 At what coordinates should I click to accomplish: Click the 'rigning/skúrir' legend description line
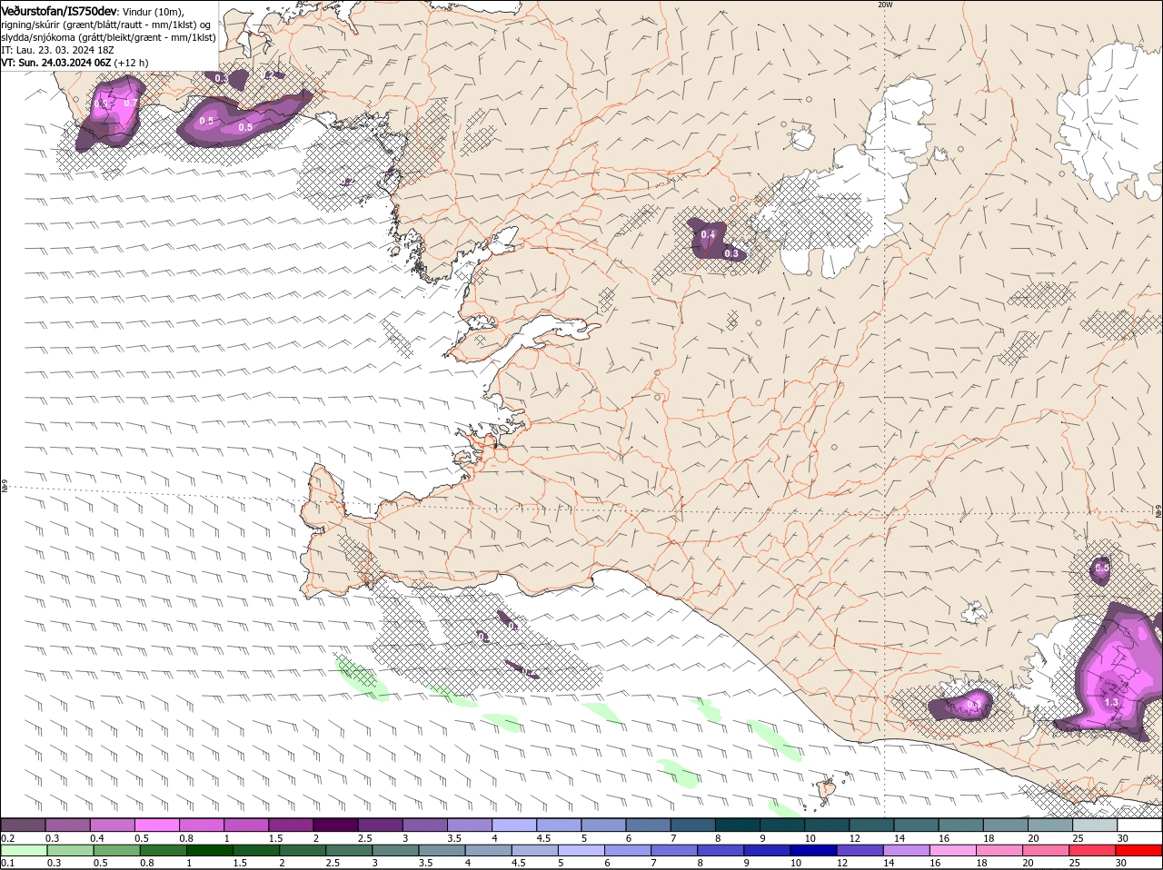[106, 25]
